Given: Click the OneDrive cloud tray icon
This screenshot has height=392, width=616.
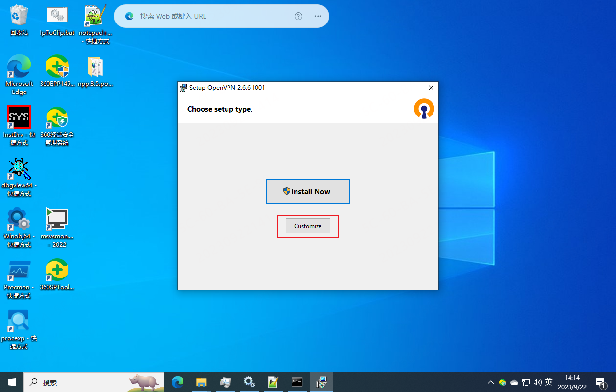Looking at the screenshot, I should (x=514, y=382).
